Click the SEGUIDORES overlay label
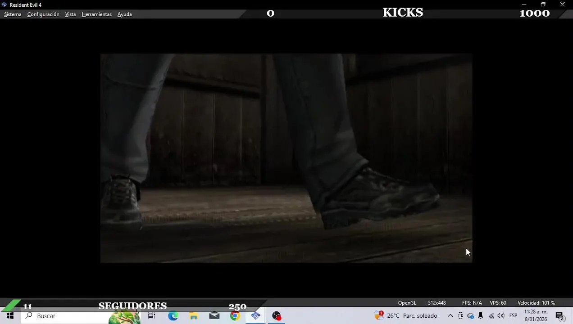 (132, 306)
